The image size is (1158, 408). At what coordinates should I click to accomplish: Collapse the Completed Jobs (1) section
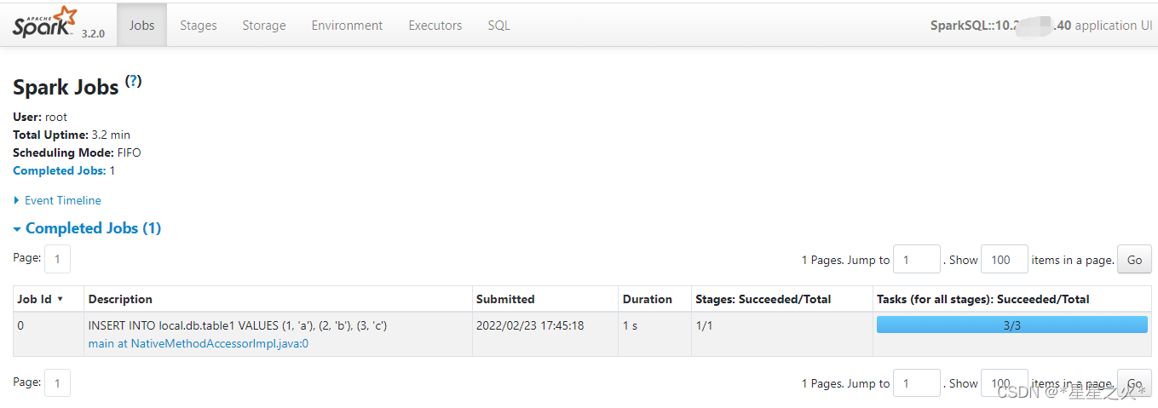click(x=87, y=228)
